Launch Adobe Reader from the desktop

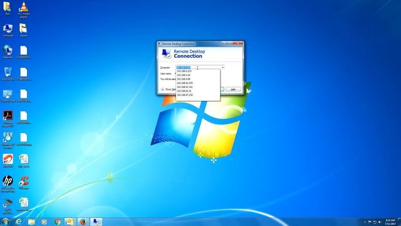coord(8,119)
